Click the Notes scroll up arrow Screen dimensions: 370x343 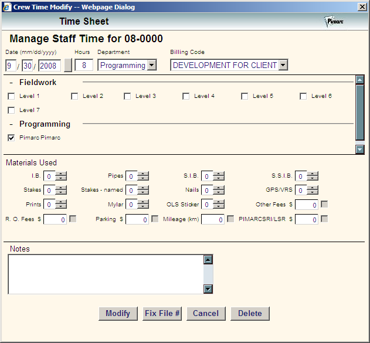click(208, 260)
